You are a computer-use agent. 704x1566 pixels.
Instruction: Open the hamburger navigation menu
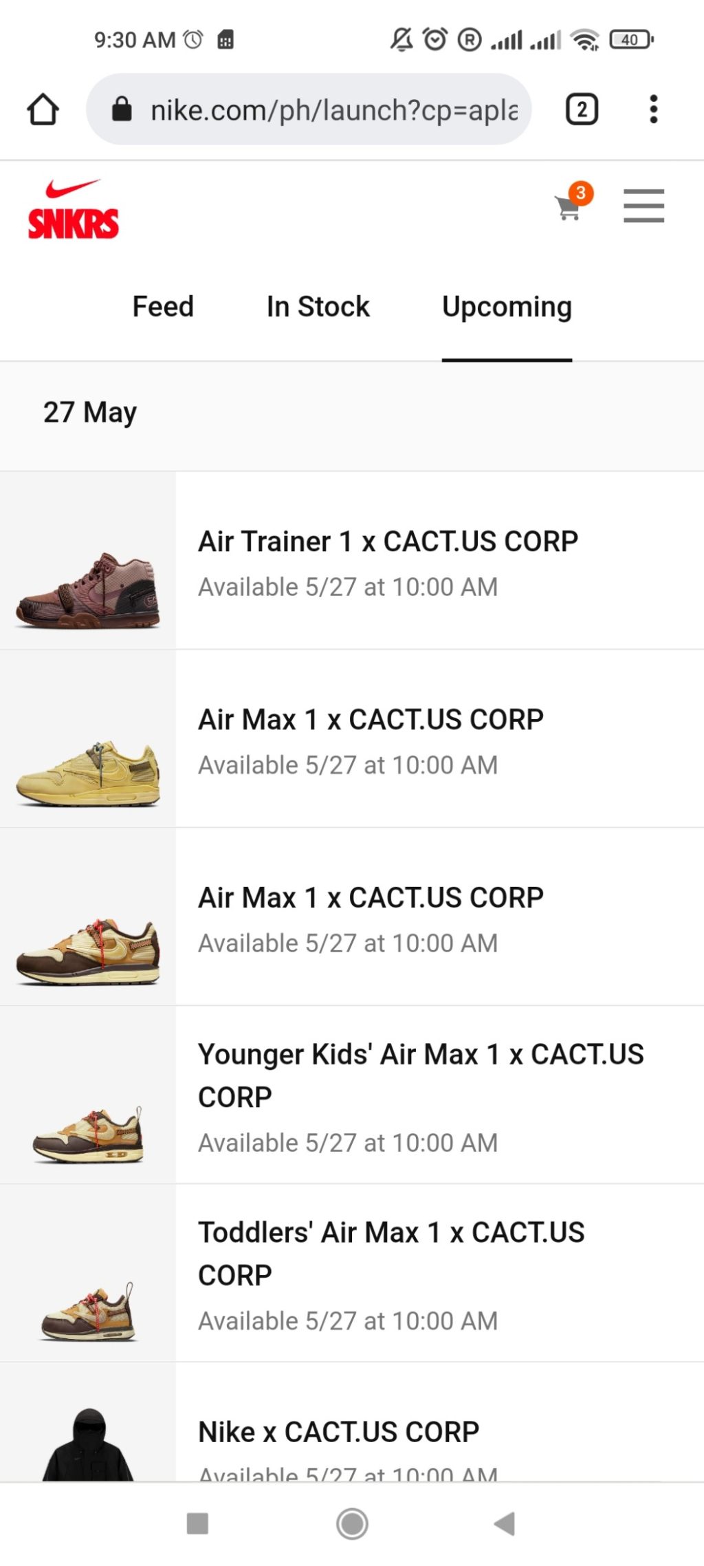pyautogui.click(x=643, y=206)
